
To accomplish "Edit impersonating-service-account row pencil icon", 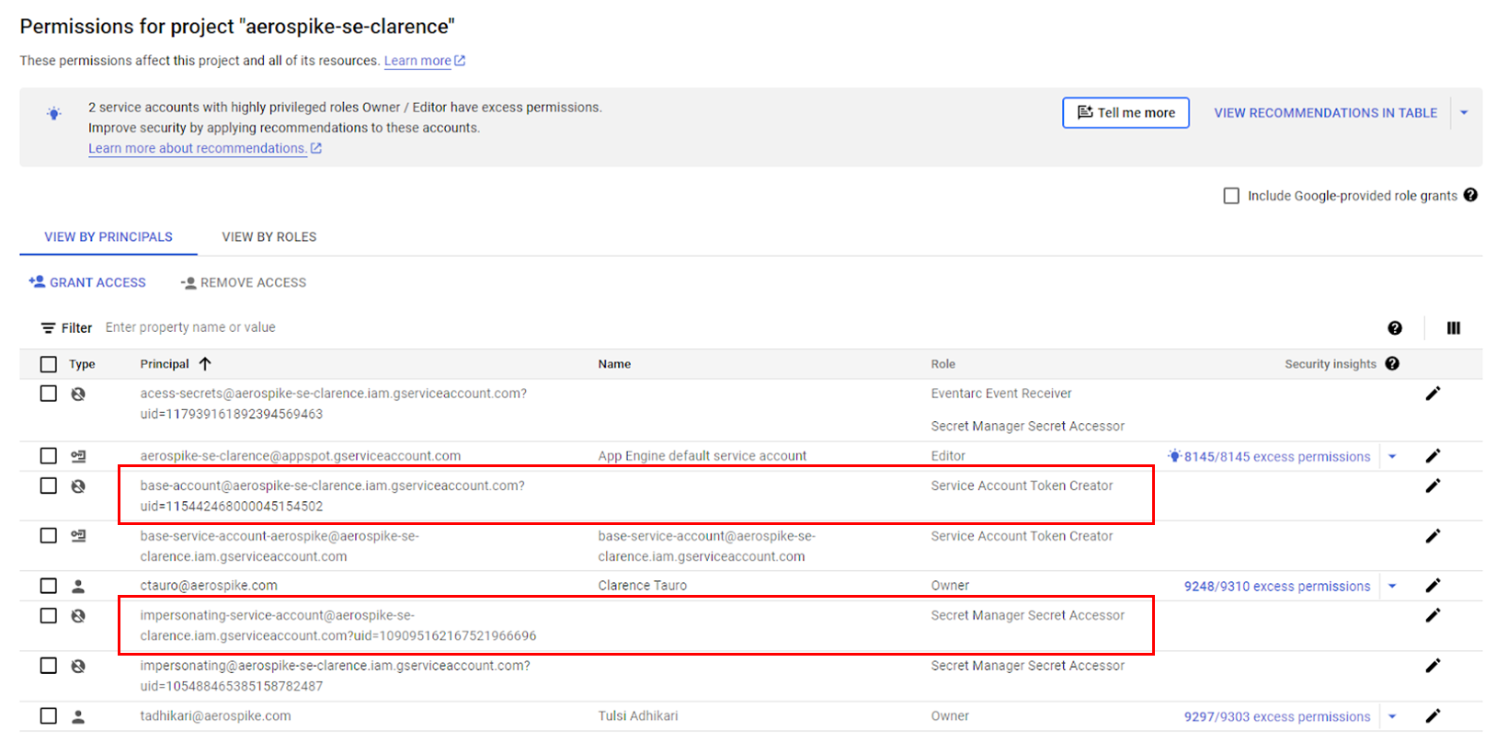I will [1433, 615].
